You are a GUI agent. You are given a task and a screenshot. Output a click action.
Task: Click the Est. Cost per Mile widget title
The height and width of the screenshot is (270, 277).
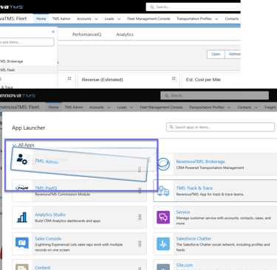203,80
